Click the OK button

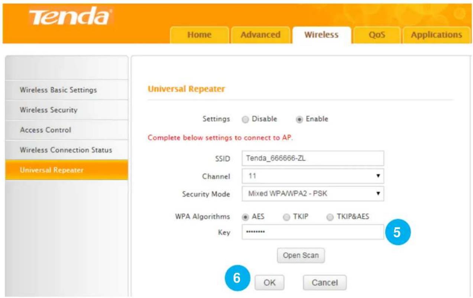[269, 283]
